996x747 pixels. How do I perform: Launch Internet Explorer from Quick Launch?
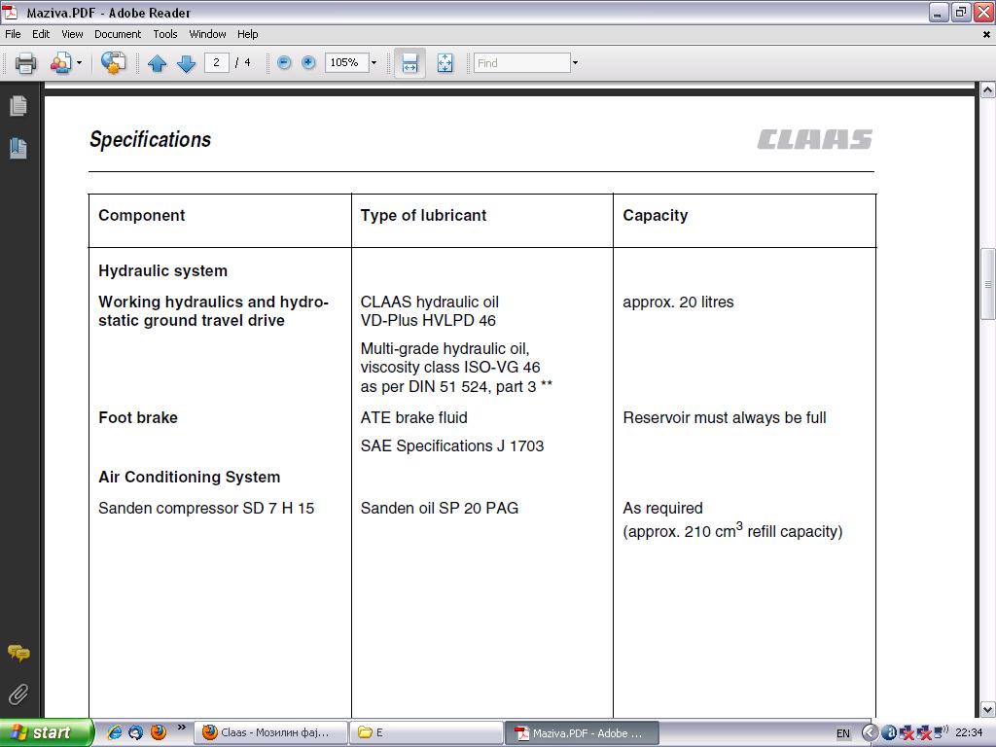click(x=115, y=732)
